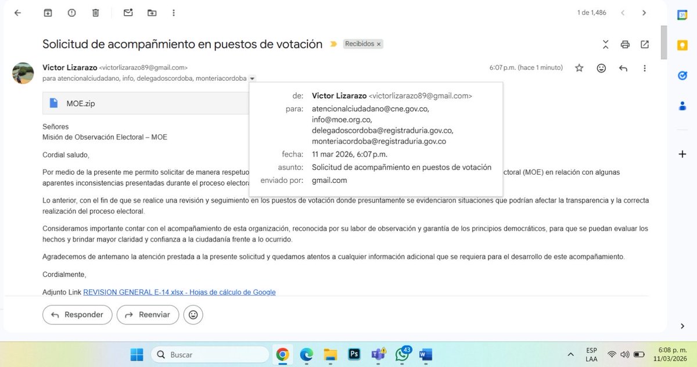This screenshot has width=697, height=367.
Task: Collapse all messages in conversation
Action: [606, 44]
